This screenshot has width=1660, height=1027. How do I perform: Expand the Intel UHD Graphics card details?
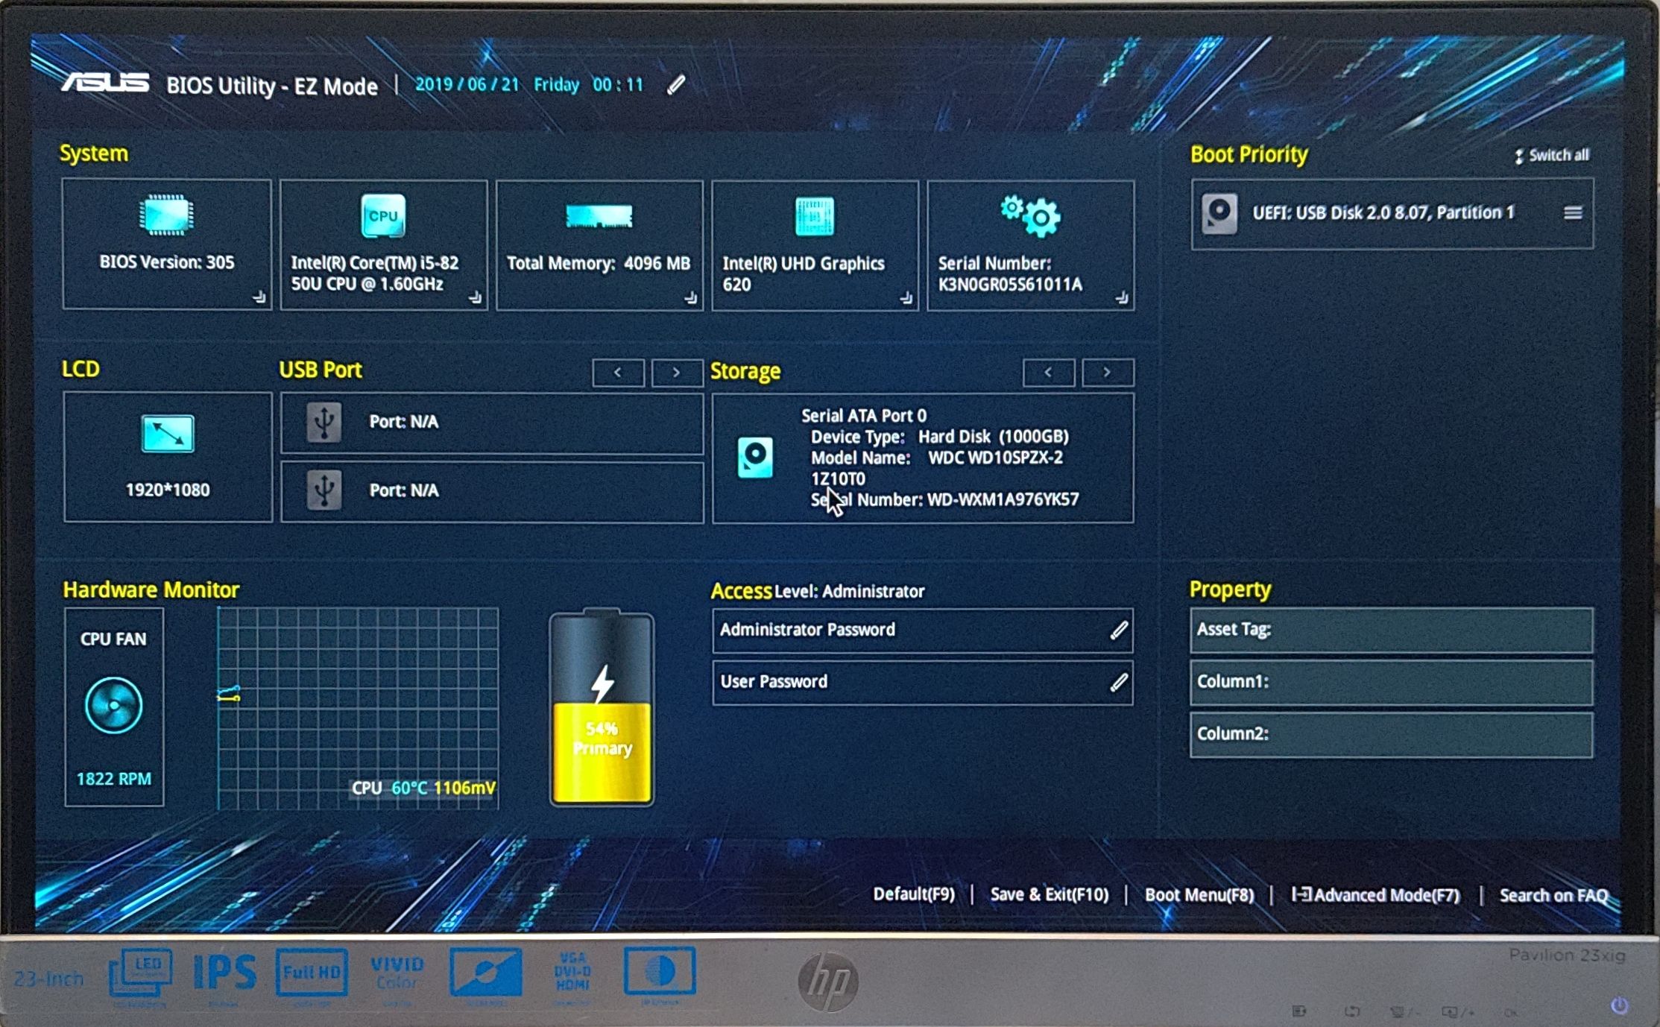tap(906, 298)
